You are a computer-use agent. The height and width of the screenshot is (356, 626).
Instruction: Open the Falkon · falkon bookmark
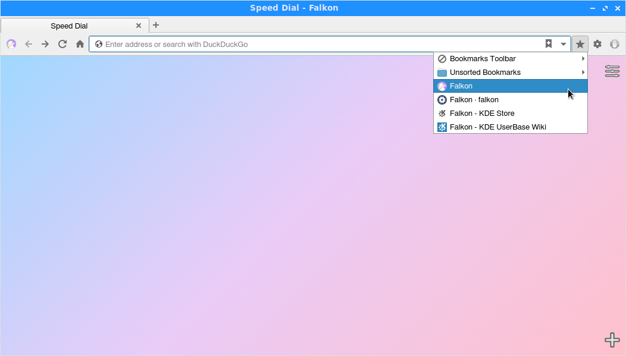tap(510, 100)
